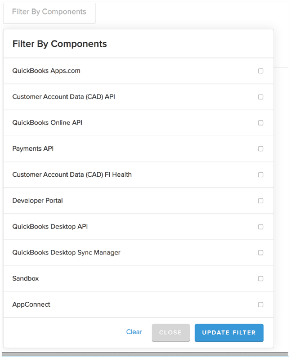Tick the QuickBooks Desktop API checkbox
291x358 pixels.
coord(260,227)
